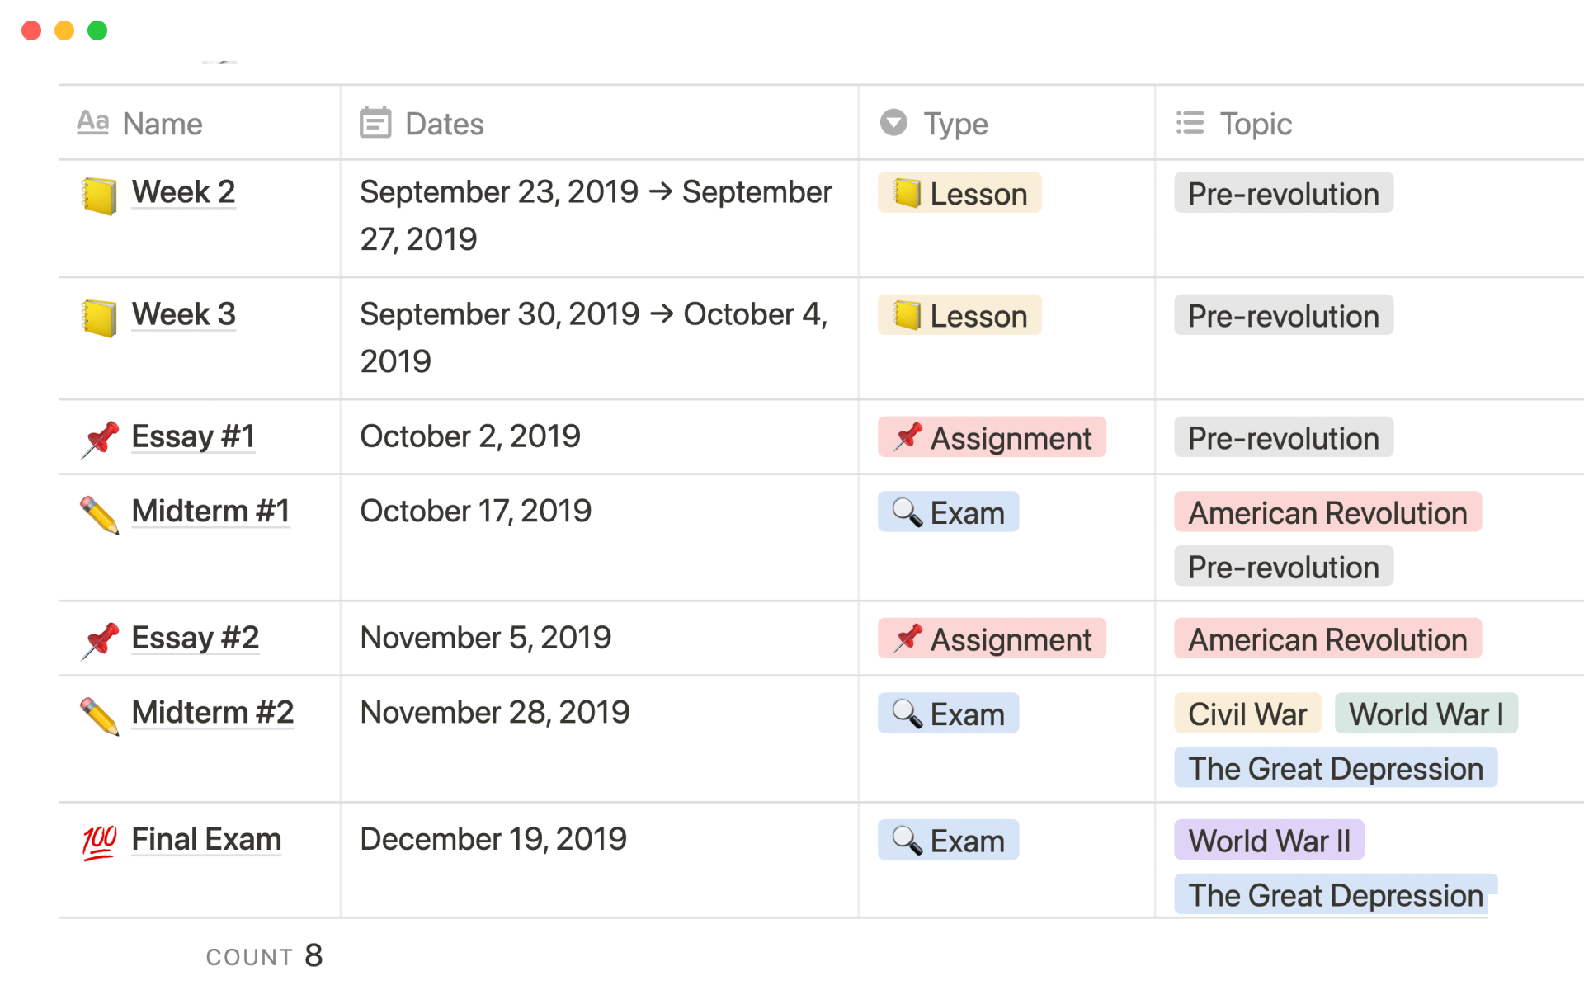This screenshot has width=1584, height=990.
Task: Click the notebook icon beside Week 2
Action: coord(99,196)
